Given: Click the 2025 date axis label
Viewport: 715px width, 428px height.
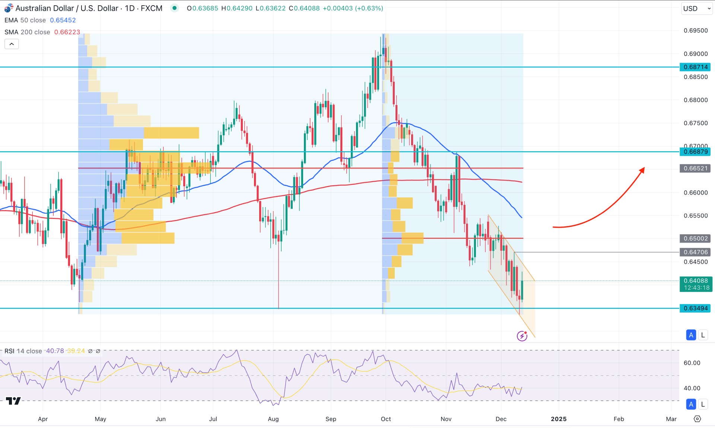Looking at the screenshot, I should point(559,419).
